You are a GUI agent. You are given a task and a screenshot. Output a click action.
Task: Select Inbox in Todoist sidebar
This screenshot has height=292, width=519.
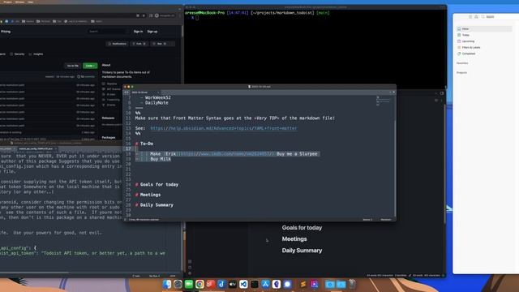pyautogui.click(x=484, y=29)
